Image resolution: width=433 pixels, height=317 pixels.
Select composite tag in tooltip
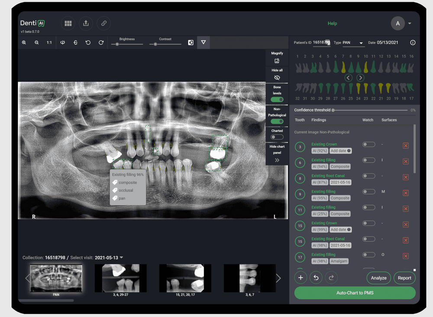[125, 182]
